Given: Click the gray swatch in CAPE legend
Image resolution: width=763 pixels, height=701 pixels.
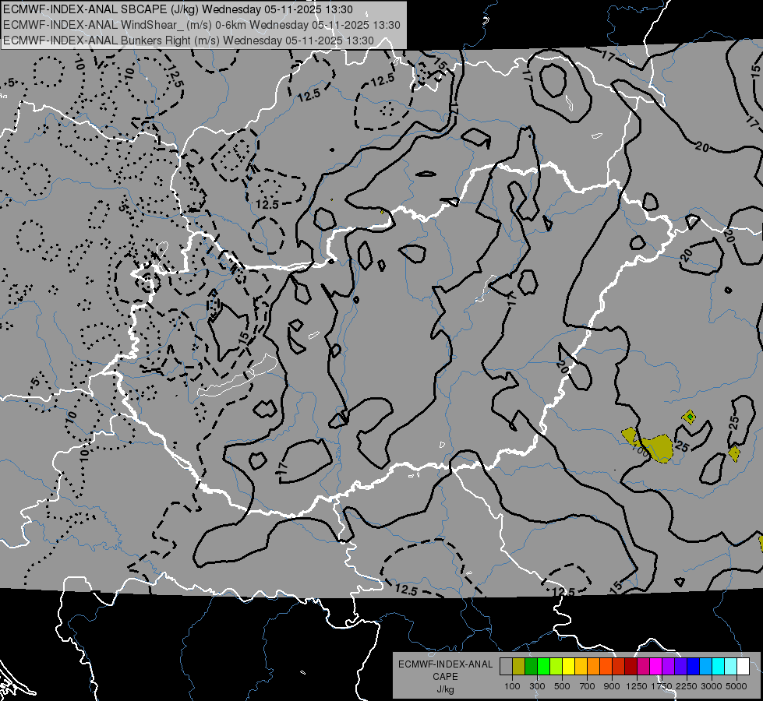Looking at the screenshot, I should pyautogui.click(x=506, y=667).
